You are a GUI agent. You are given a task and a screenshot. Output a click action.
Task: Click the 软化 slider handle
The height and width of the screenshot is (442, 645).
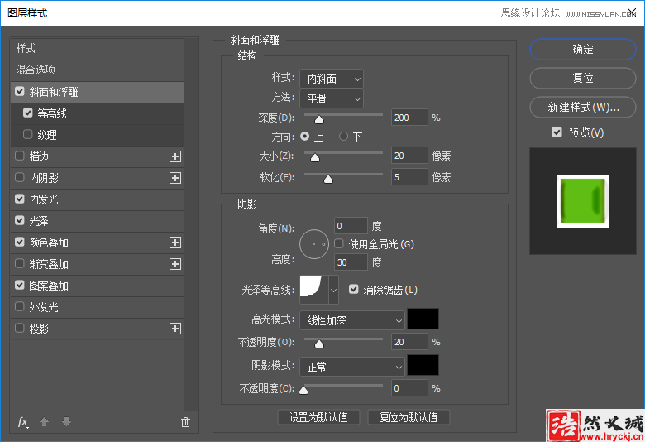coord(327,179)
